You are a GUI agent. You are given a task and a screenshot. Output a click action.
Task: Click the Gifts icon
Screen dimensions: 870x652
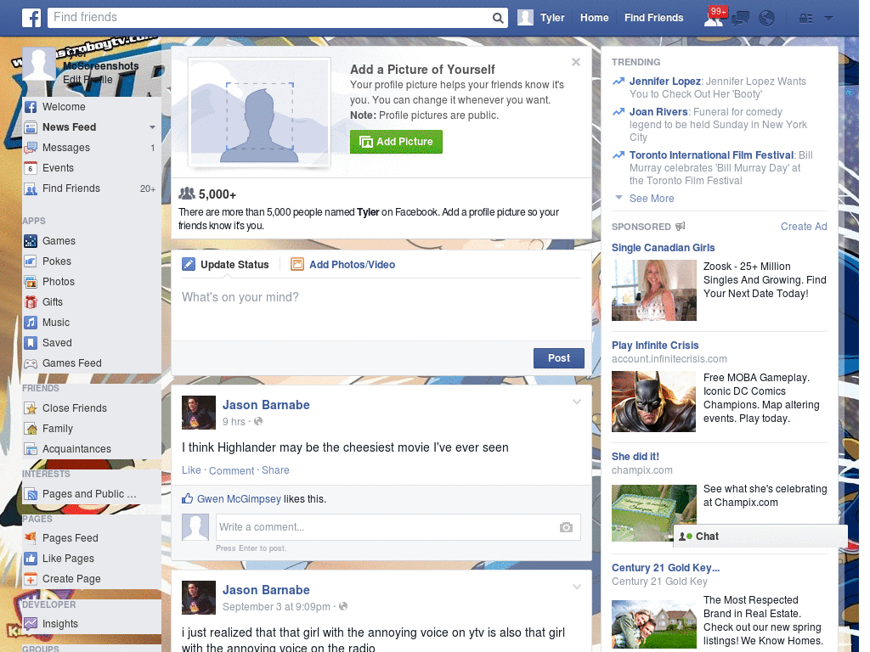pos(31,302)
